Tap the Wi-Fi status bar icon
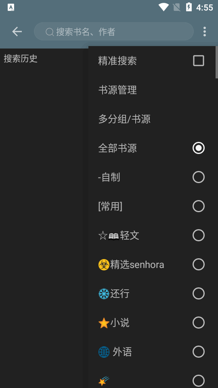Screen dimensions: 218x388 click(163, 7)
